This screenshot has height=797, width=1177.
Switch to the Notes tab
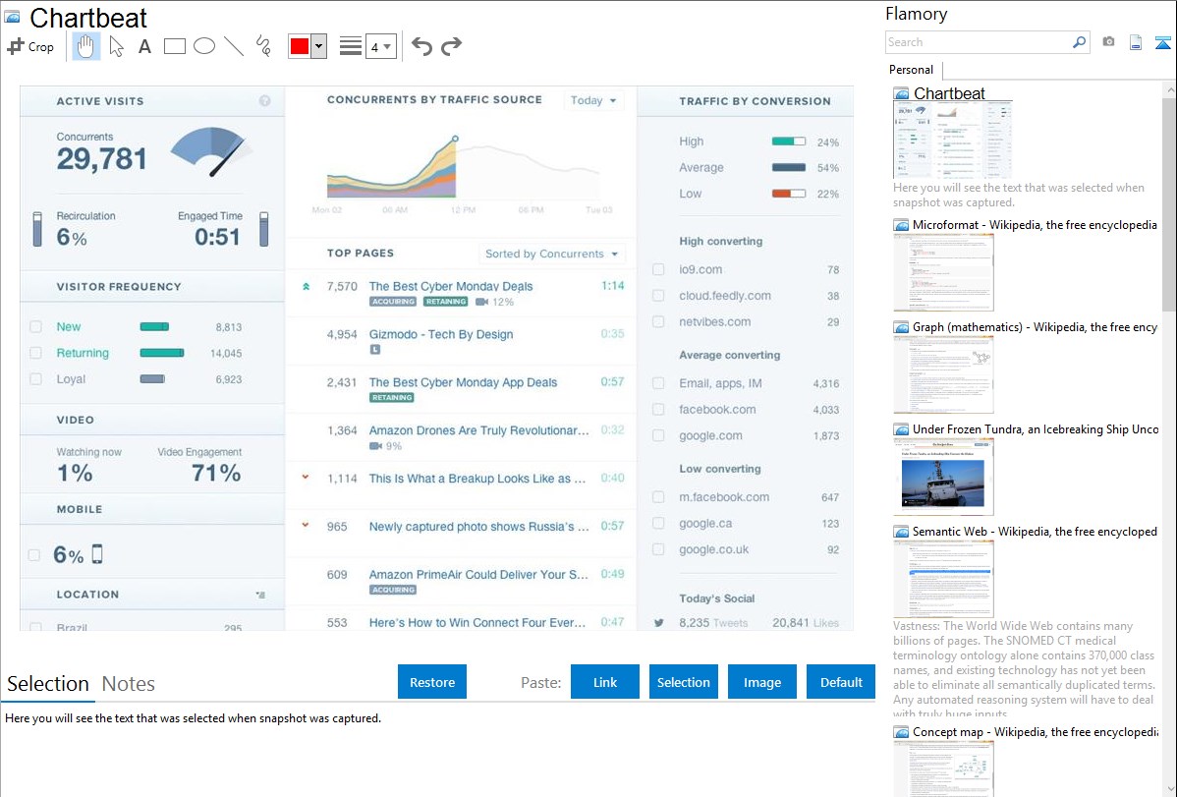[129, 684]
